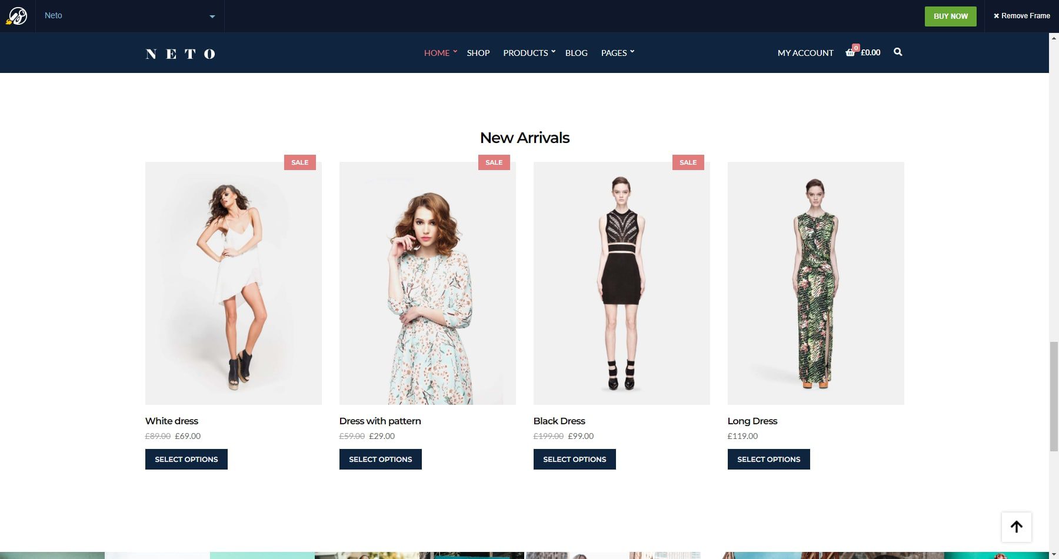This screenshot has height=559, width=1059.
Task: Select options for Long Dress
Action: point(768,459)
